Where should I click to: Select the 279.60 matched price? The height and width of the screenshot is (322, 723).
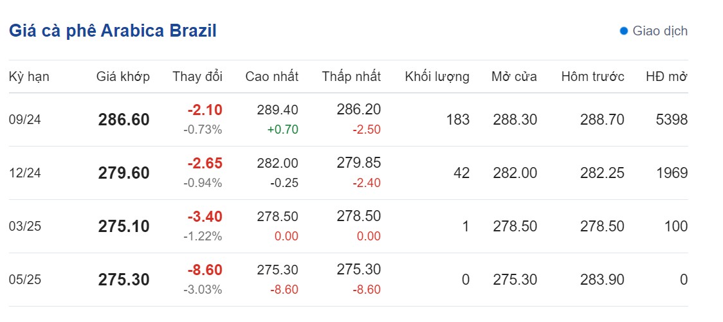[x=124, y=173]
